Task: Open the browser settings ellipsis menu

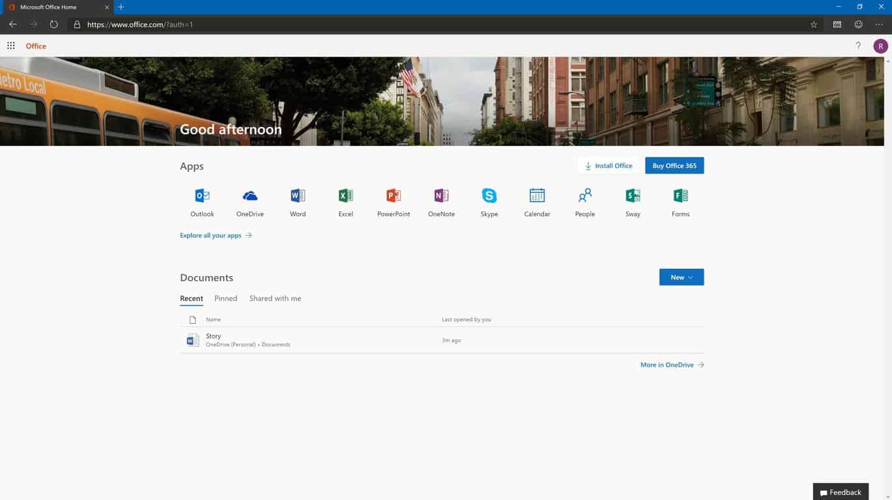Action: pos(879,25)
